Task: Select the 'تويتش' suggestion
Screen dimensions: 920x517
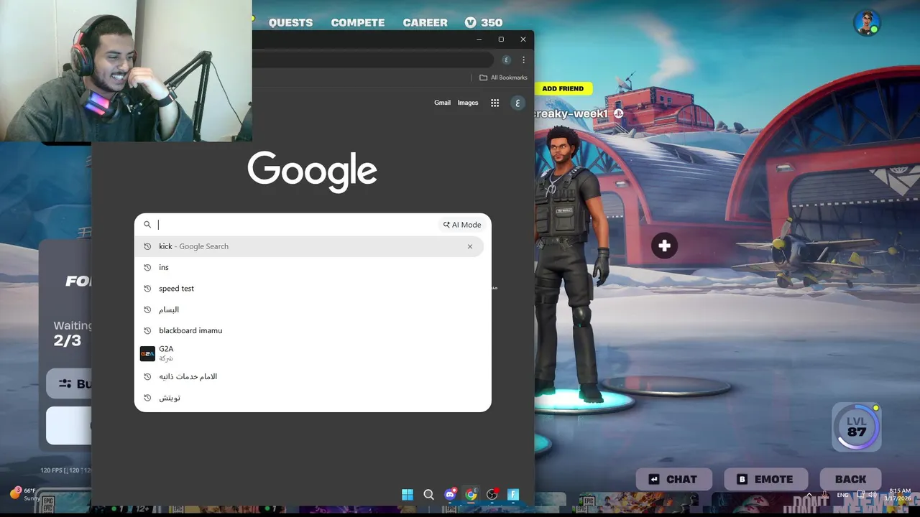Action: point(309,398)
